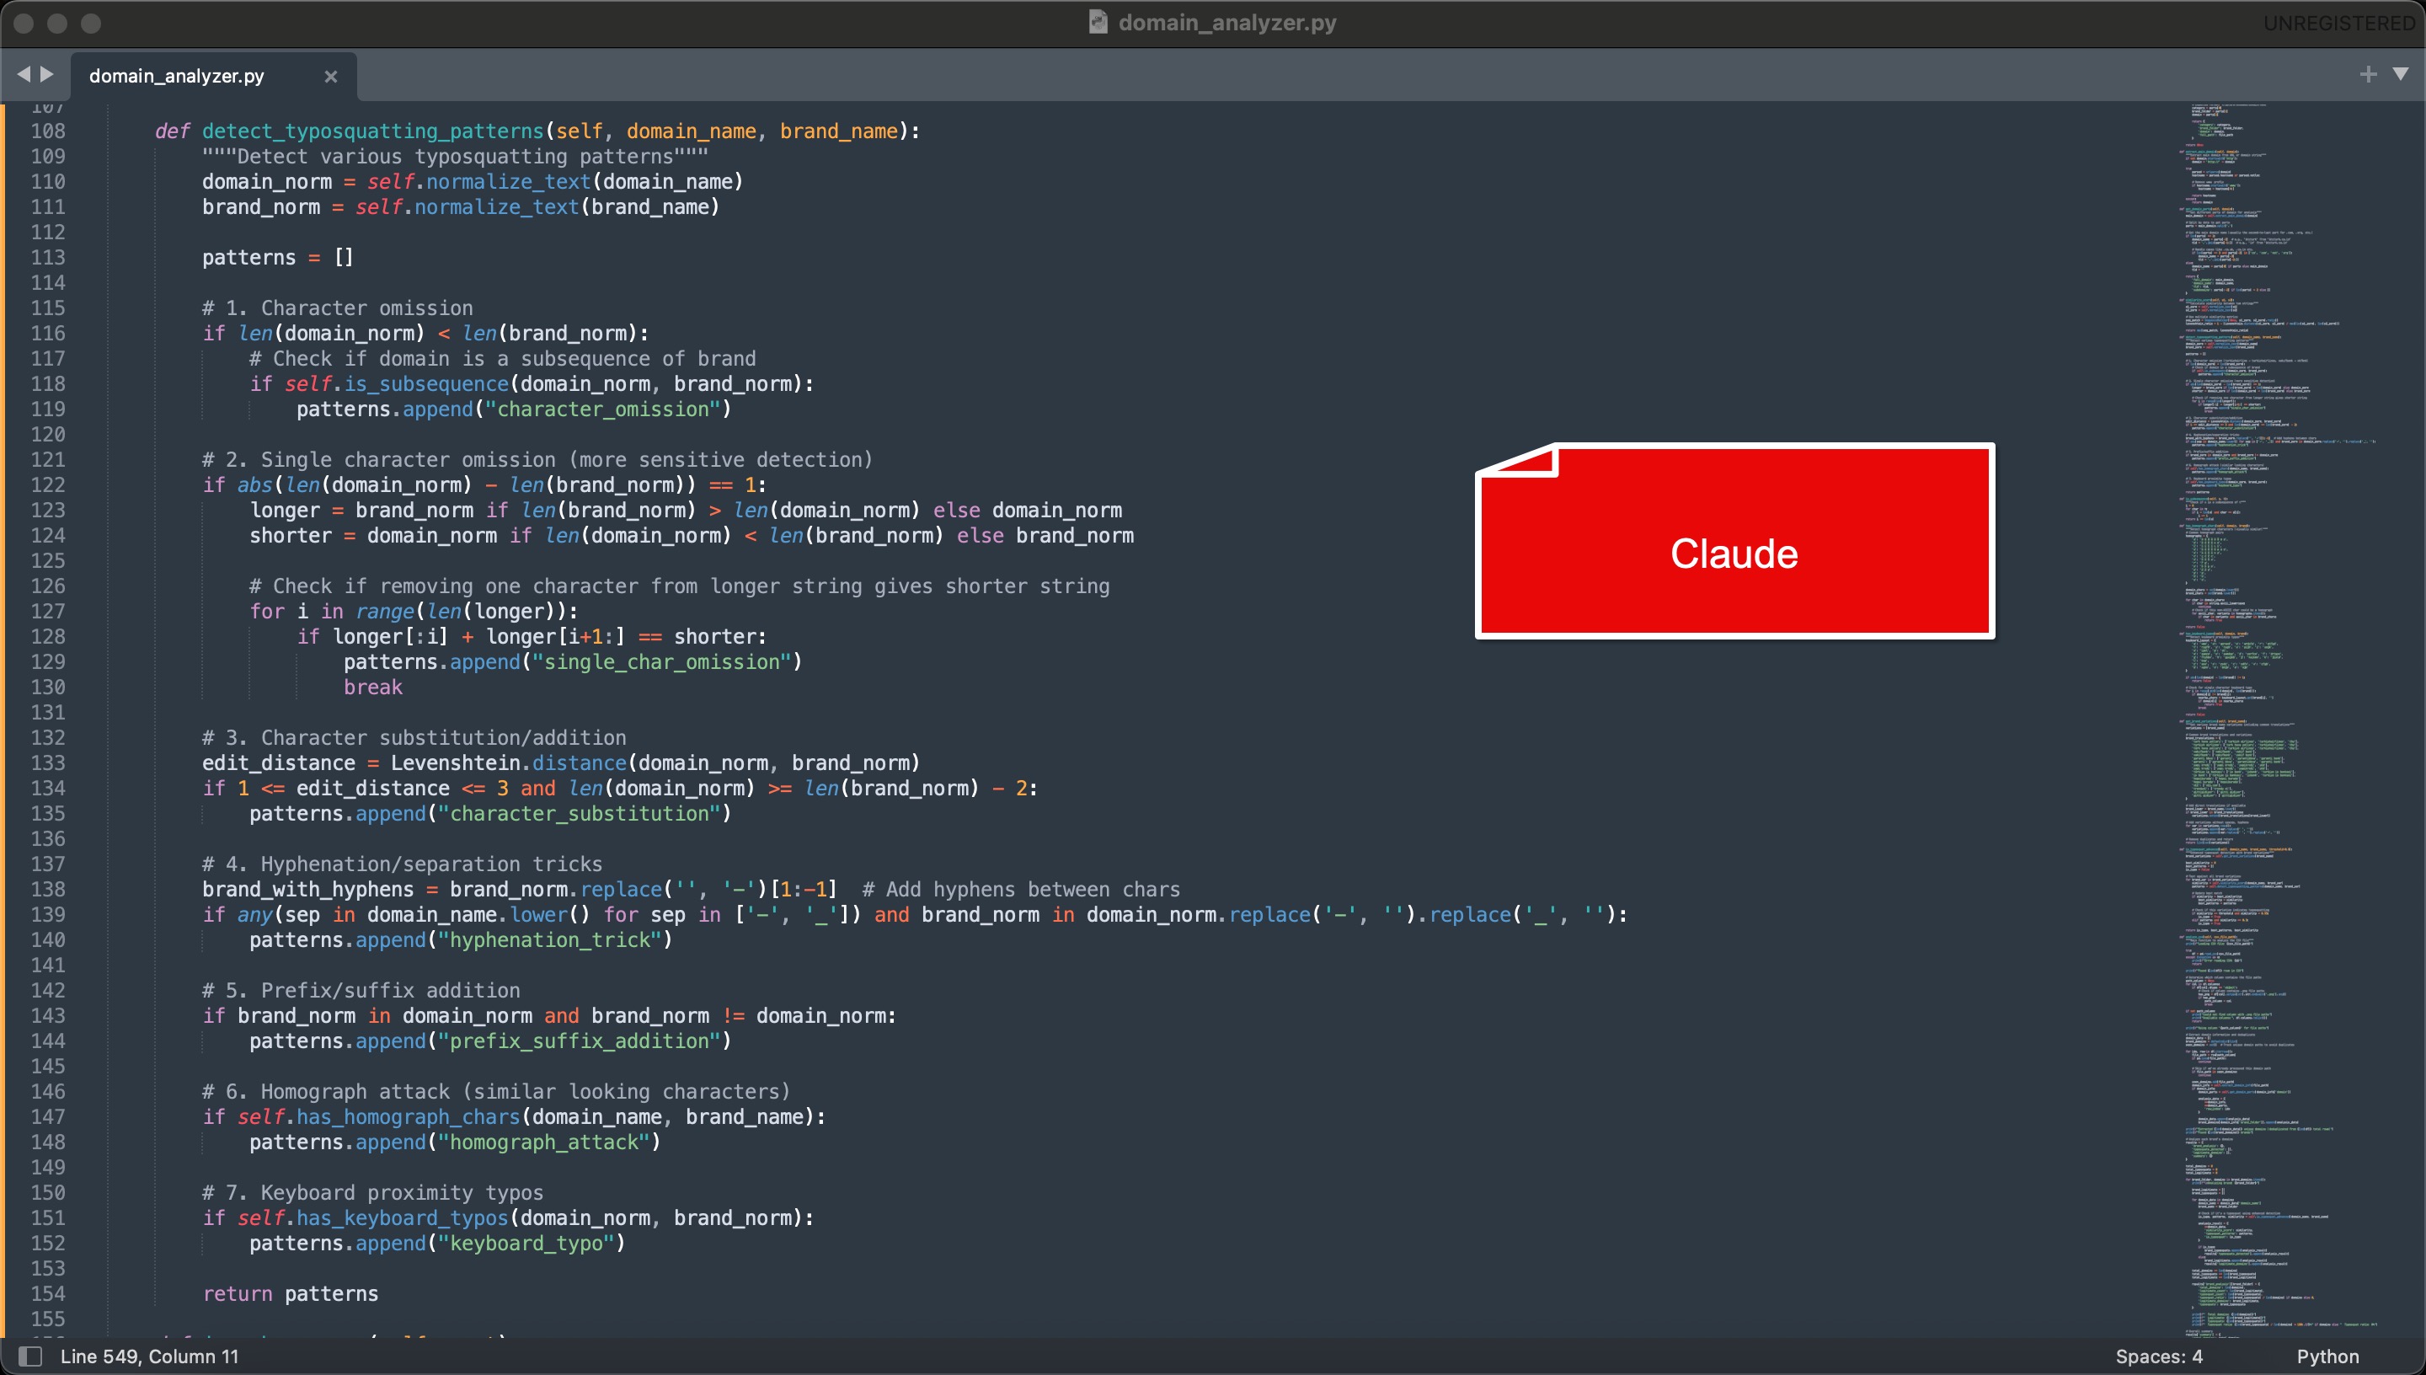Click the "brand_norm = self.normalize_text" line
Image resolution: width=2426 pixels, height=1375 pixels.
pos(461,208)
